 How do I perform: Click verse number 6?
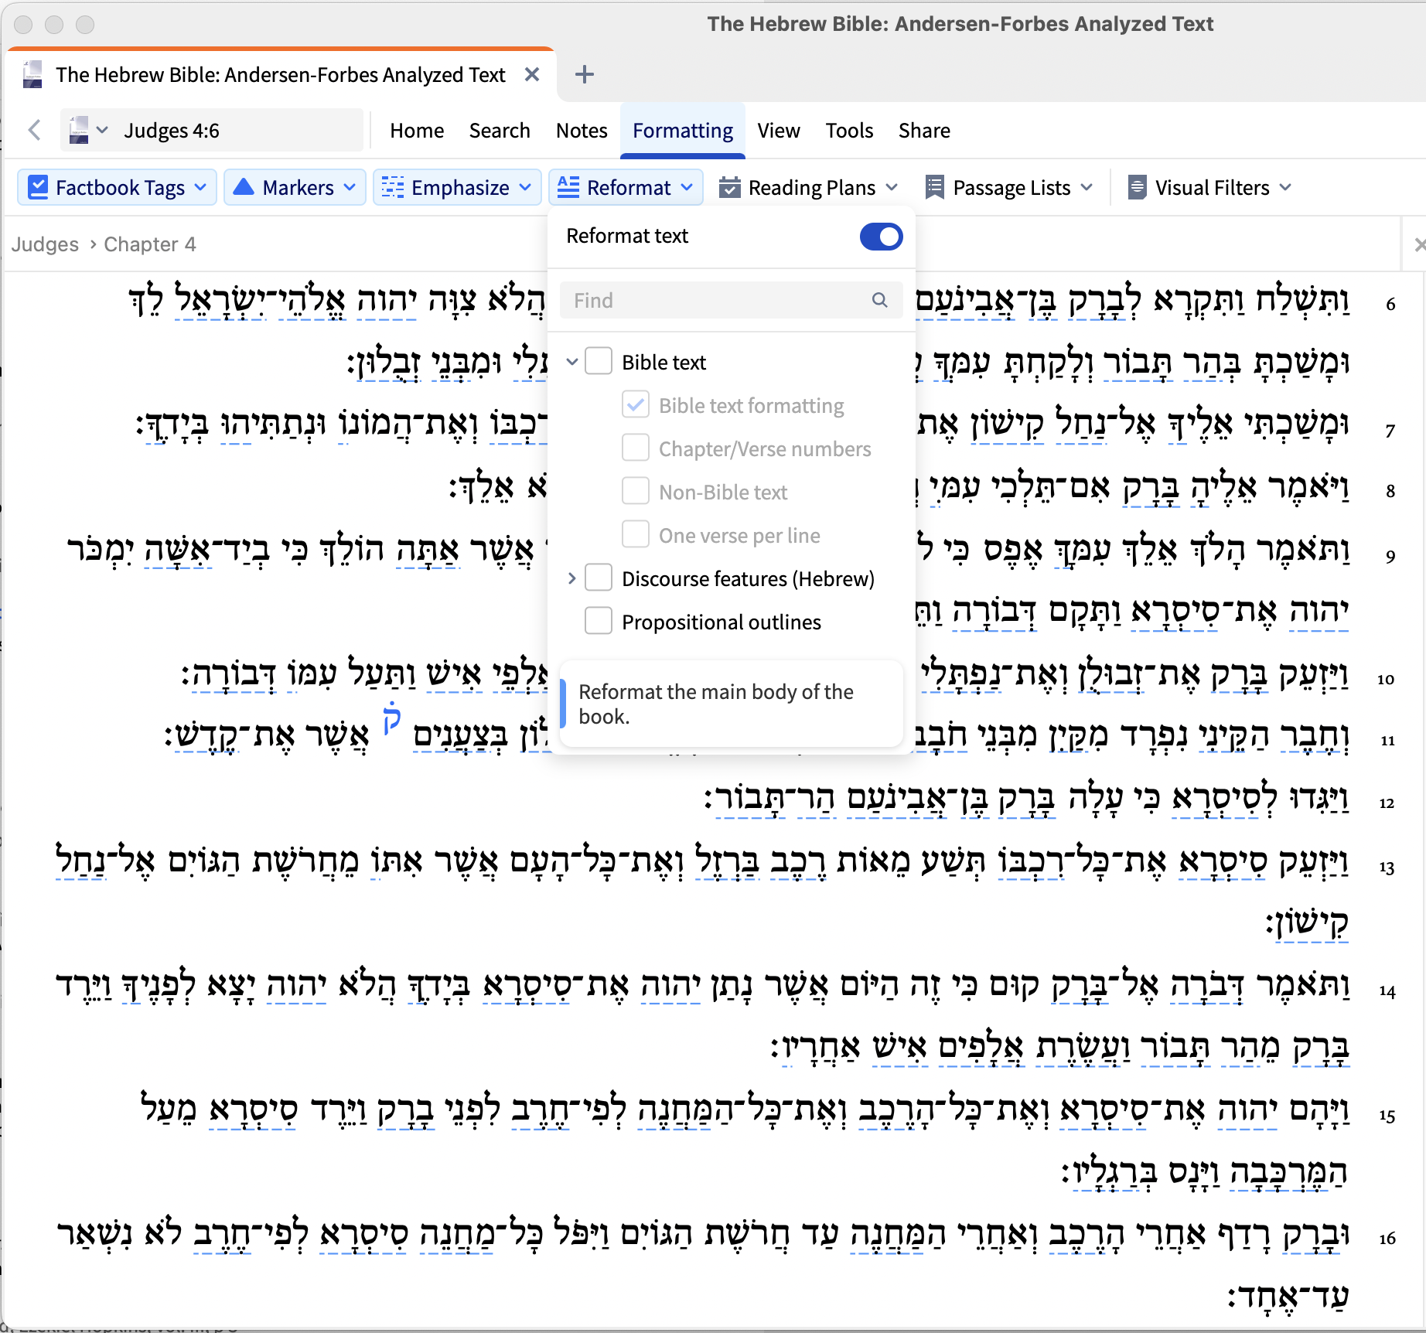point(1390,305)
